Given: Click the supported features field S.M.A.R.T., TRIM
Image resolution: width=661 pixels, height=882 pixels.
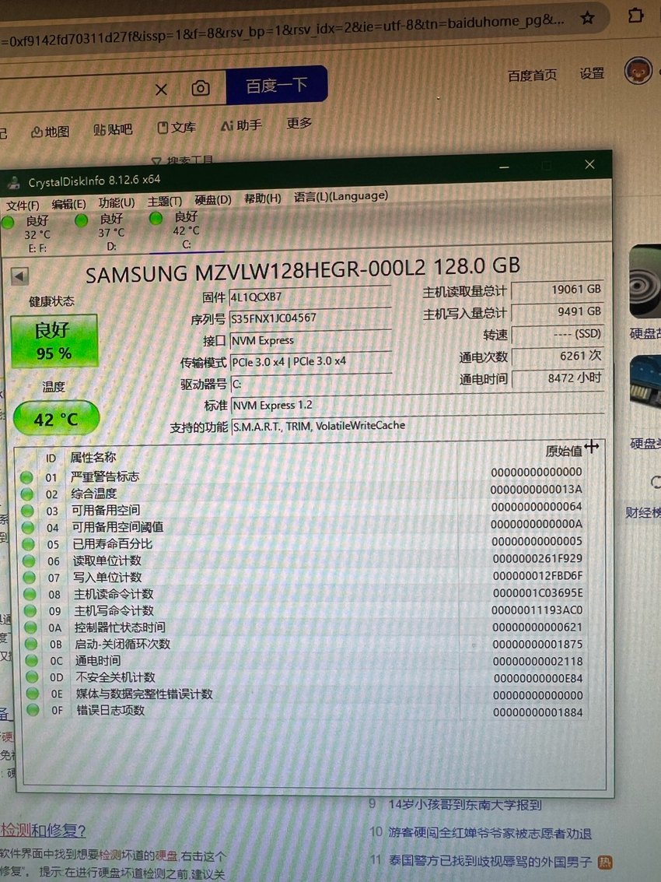Looking at the screenshot, I should pyautogui.click(x=418, y=425).
